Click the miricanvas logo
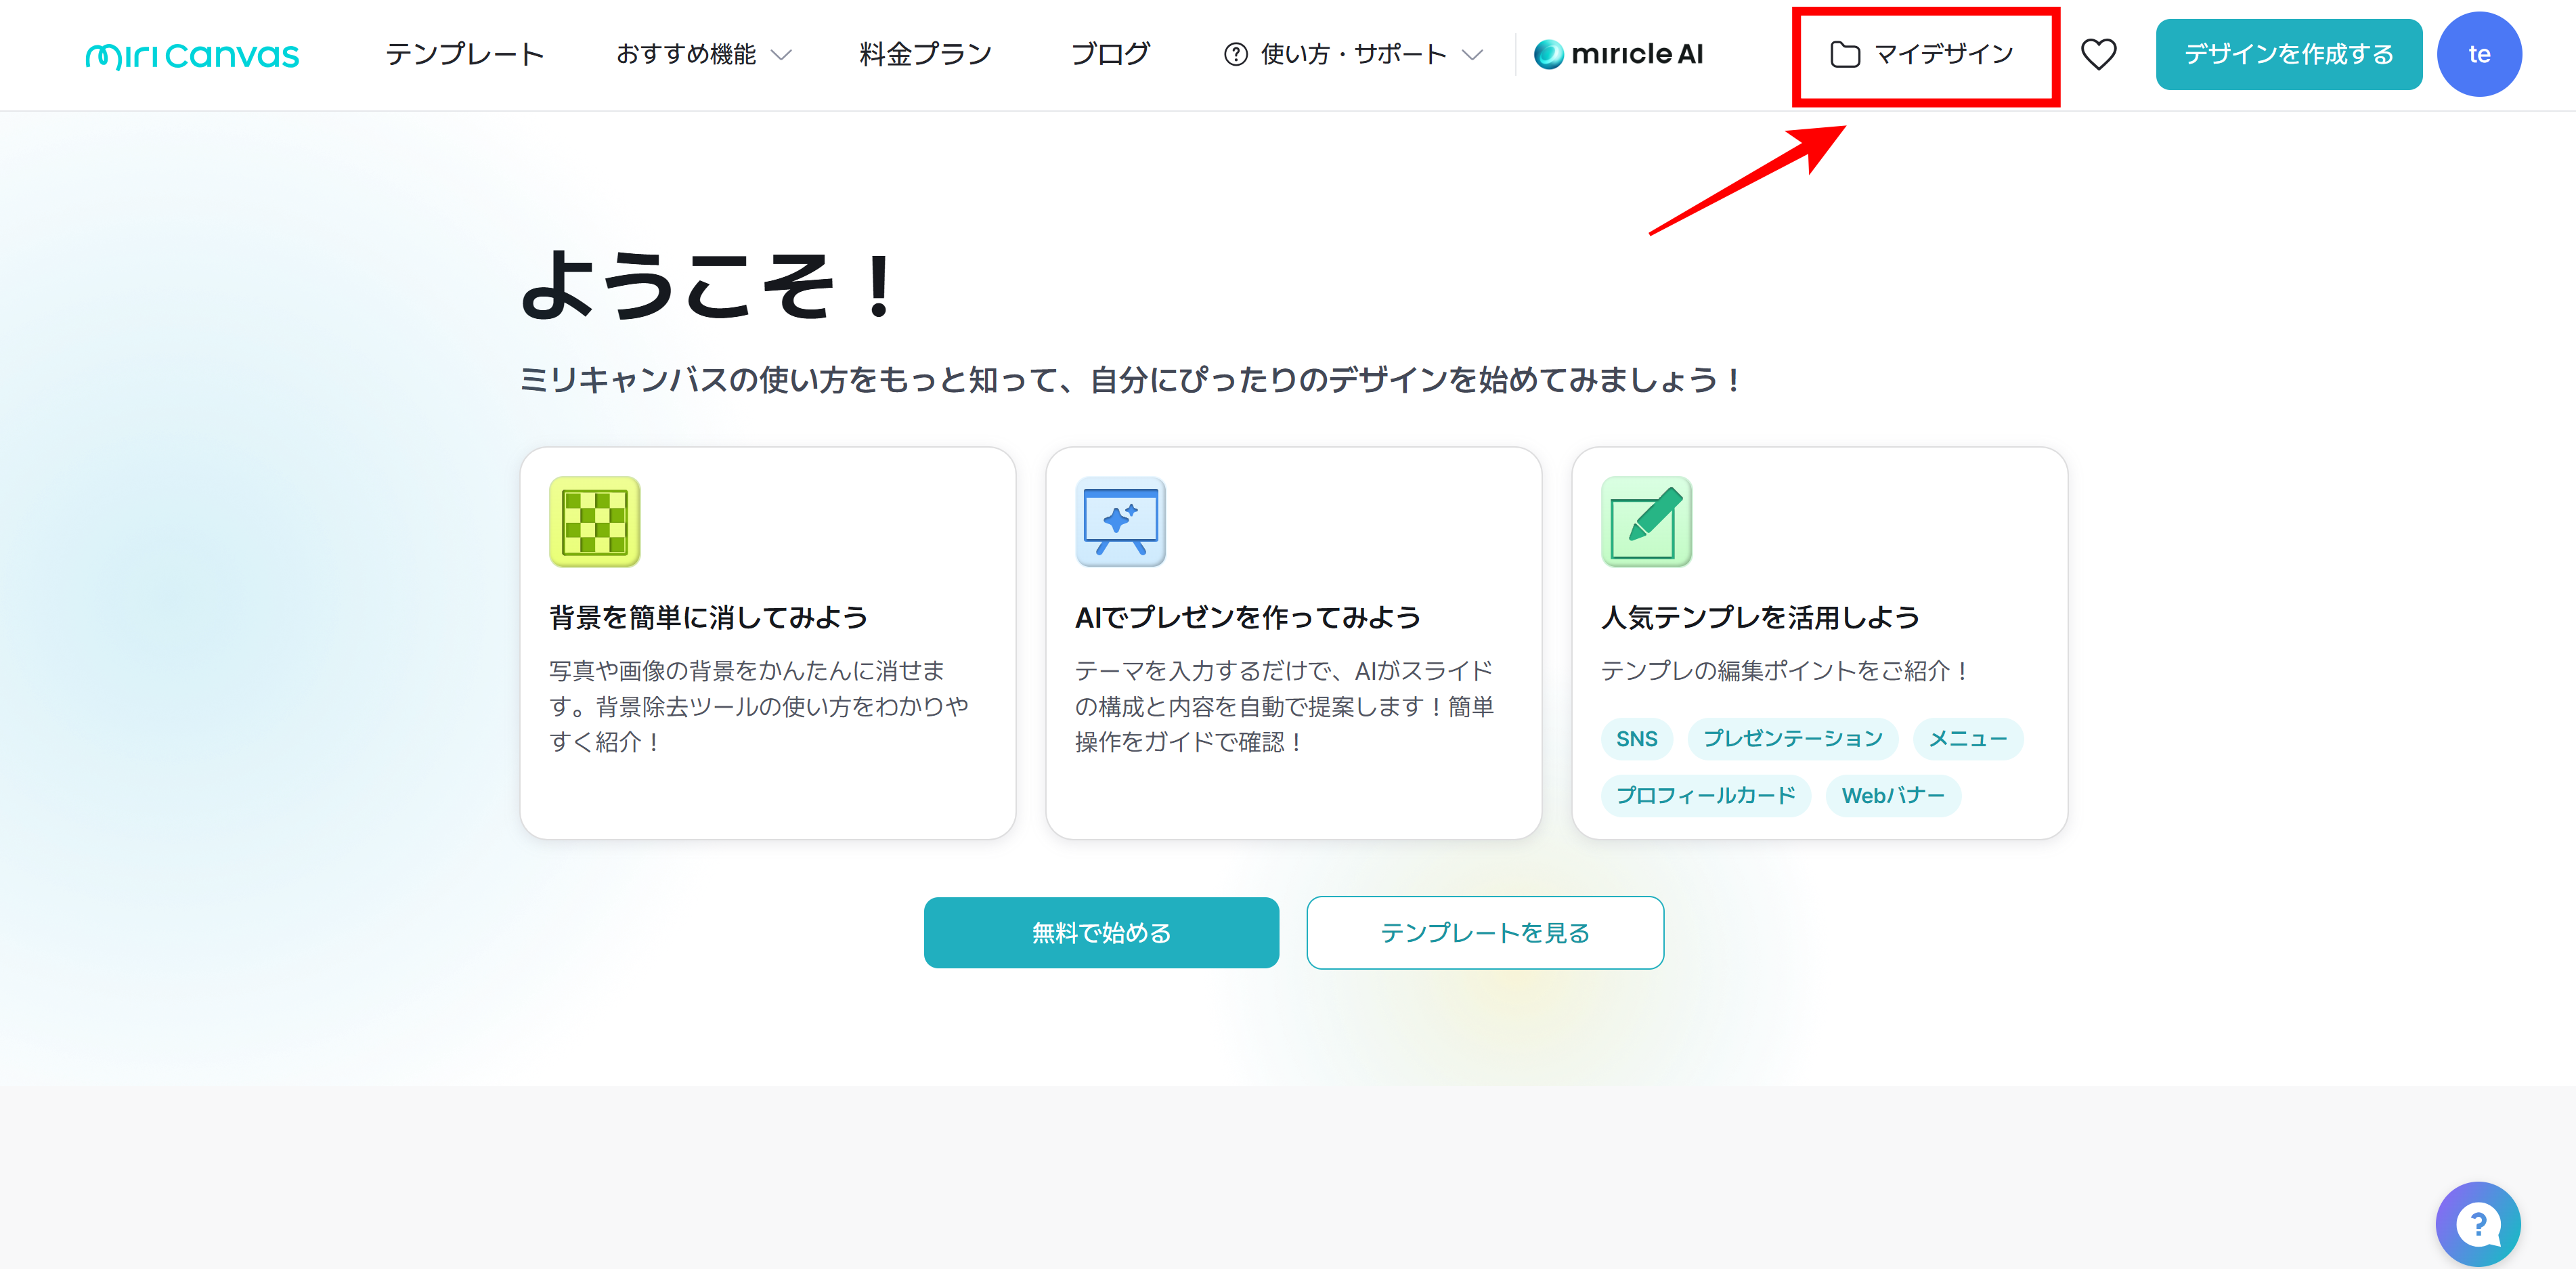Image resolution: width=2576 pixels, height=1269 pixels. pyautogui.click(x=191, y=54)
